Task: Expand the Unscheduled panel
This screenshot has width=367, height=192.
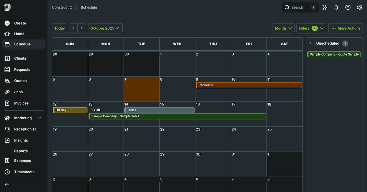Action: point(311,43)
